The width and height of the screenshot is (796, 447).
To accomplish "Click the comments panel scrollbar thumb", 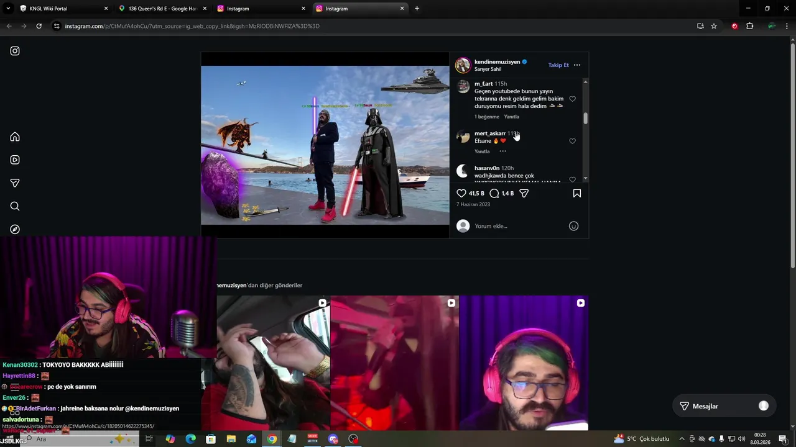I will pyautogui.click(x=585, y=118).
